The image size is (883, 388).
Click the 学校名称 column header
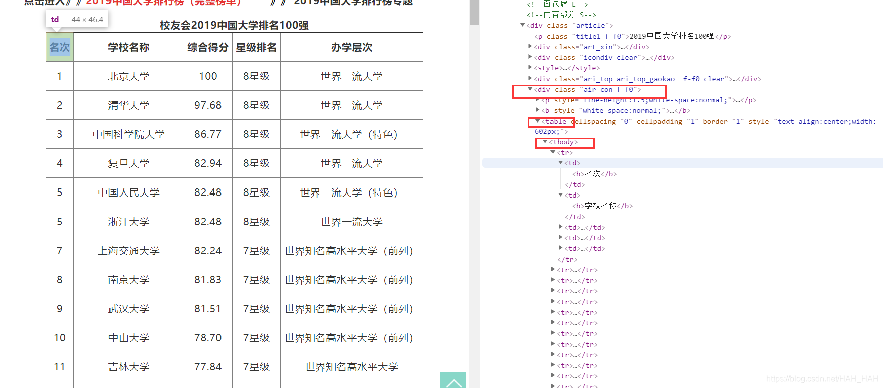[129, 47]
